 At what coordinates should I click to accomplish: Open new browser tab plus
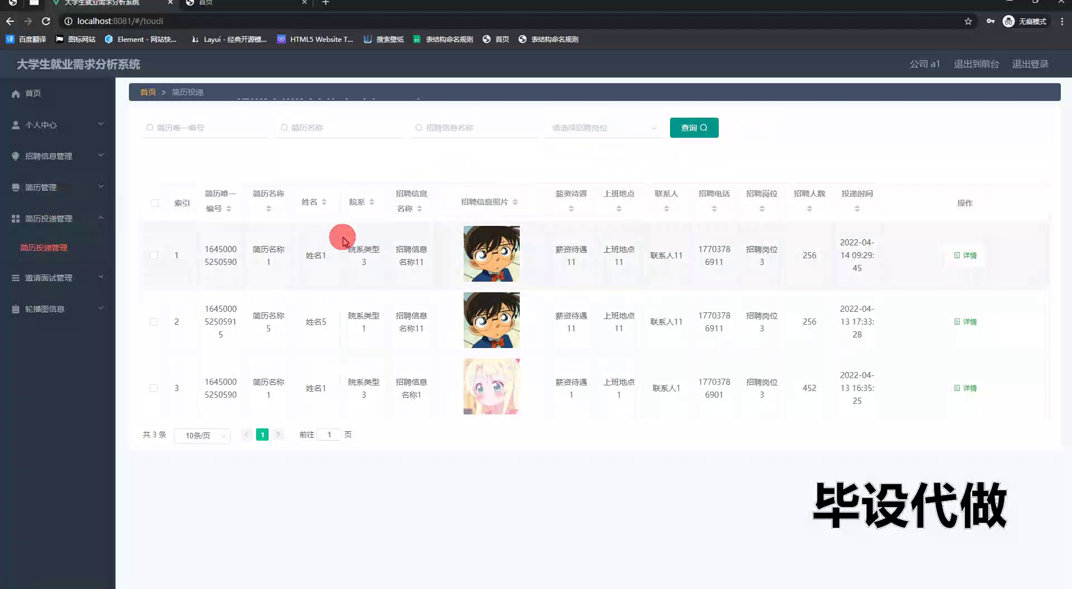326,3
